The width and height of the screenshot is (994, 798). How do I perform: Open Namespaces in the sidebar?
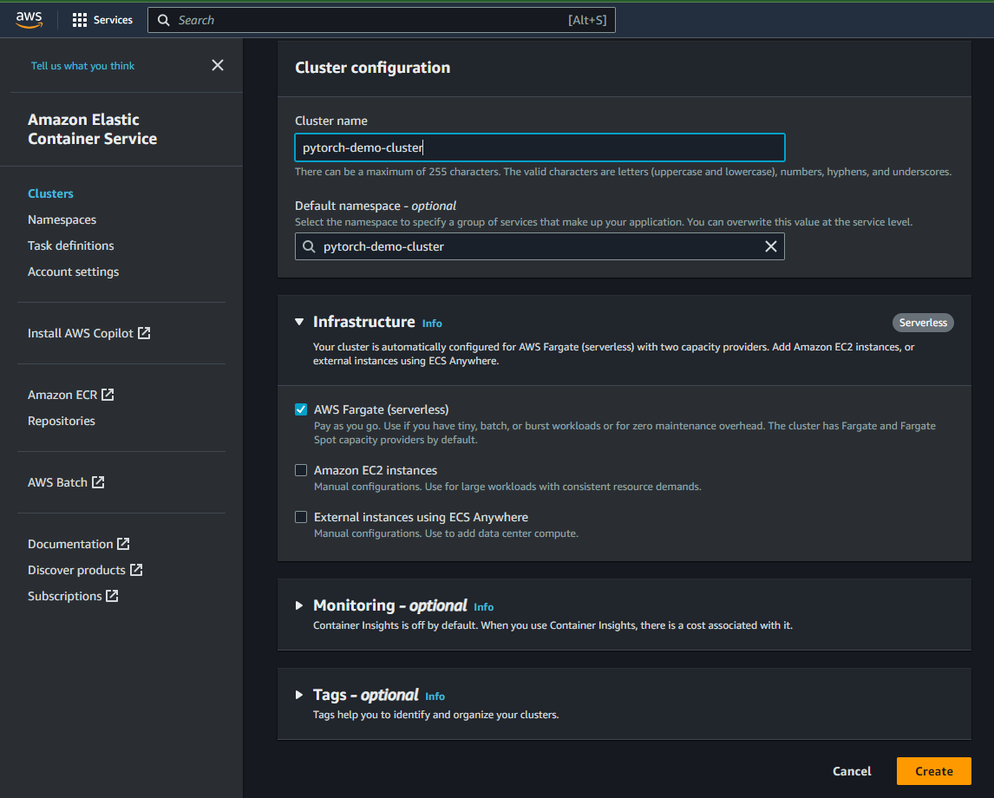pos(62,219)
